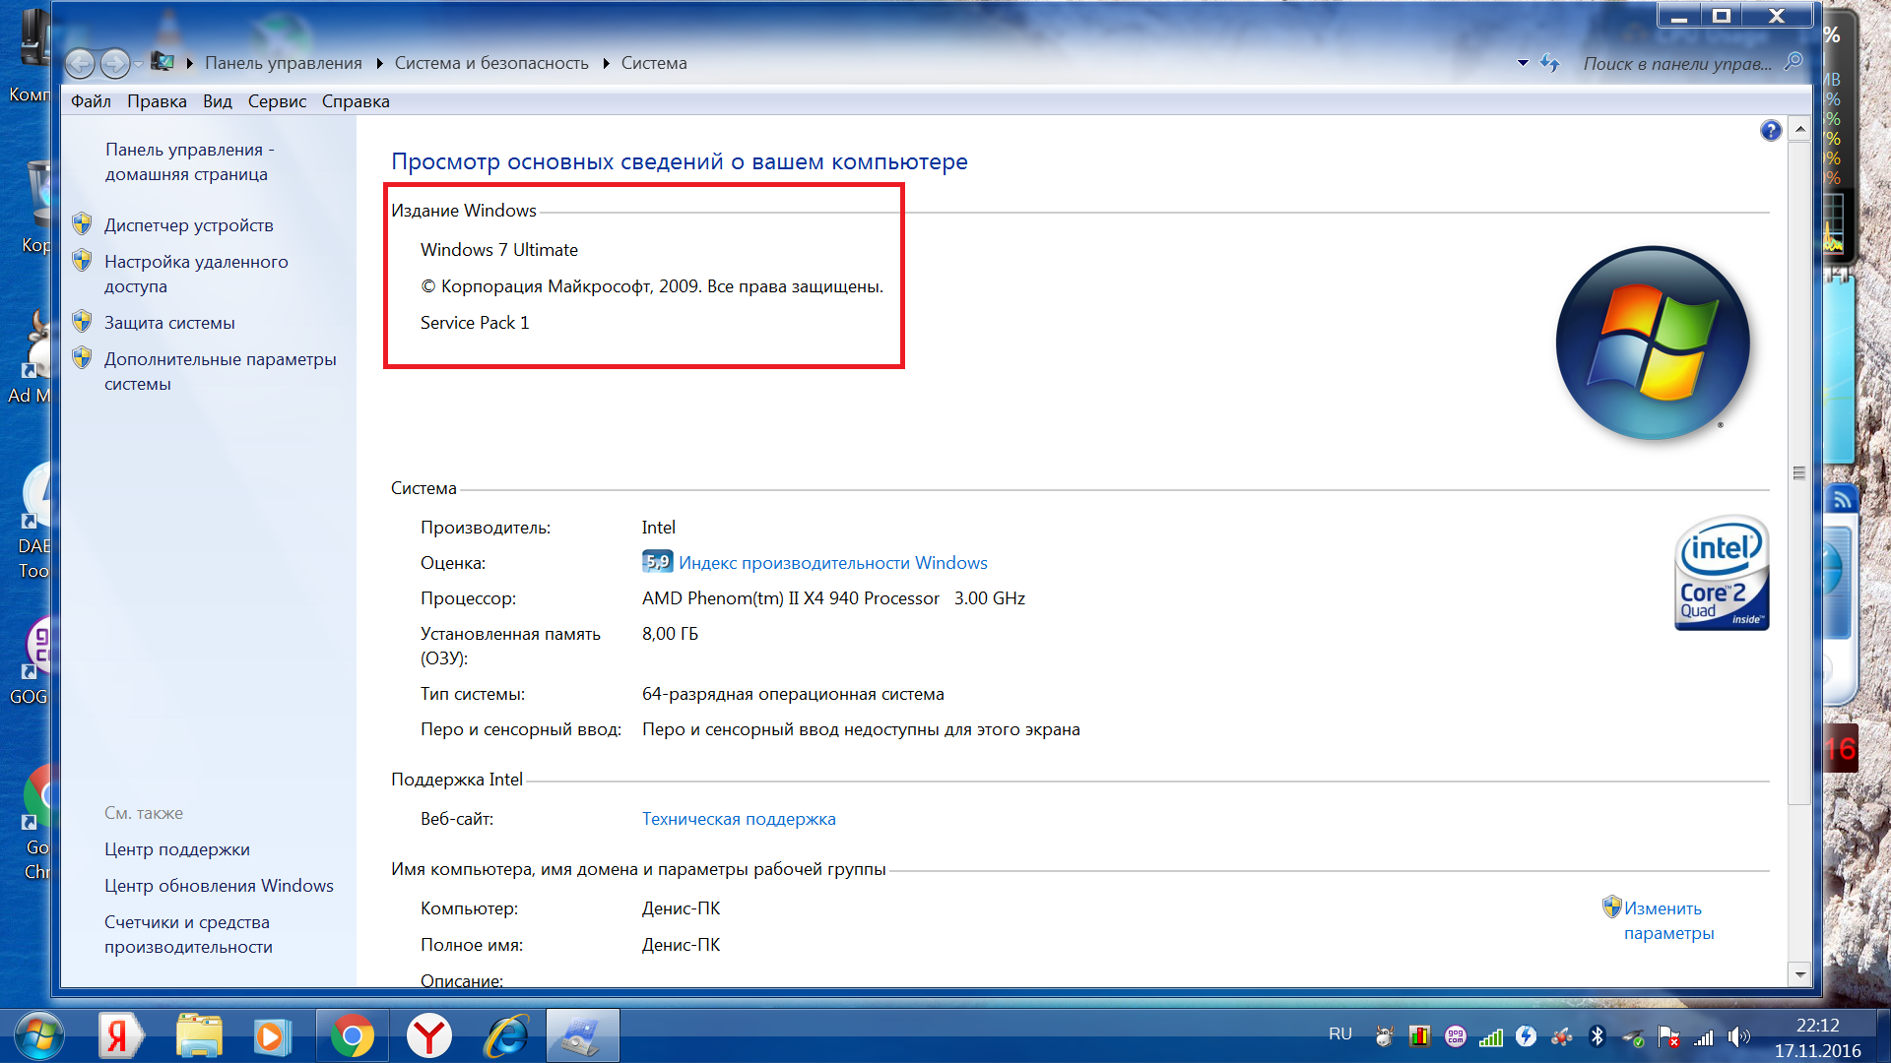Open the Справка menu
This screenshot has height=1063, width=1891.
coord(356,101)
